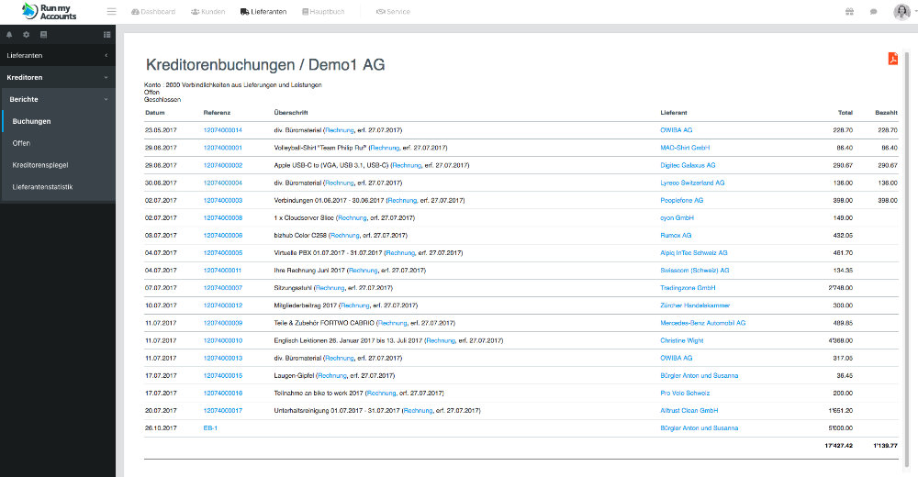
Task: Open supplier cyon GmbH
Action: point(677,217)
